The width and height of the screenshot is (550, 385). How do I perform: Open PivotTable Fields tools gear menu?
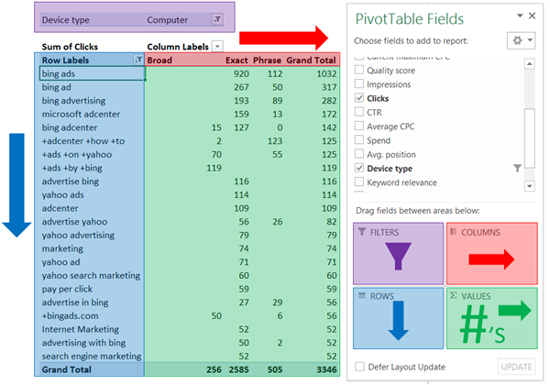(x=521, y=40)
